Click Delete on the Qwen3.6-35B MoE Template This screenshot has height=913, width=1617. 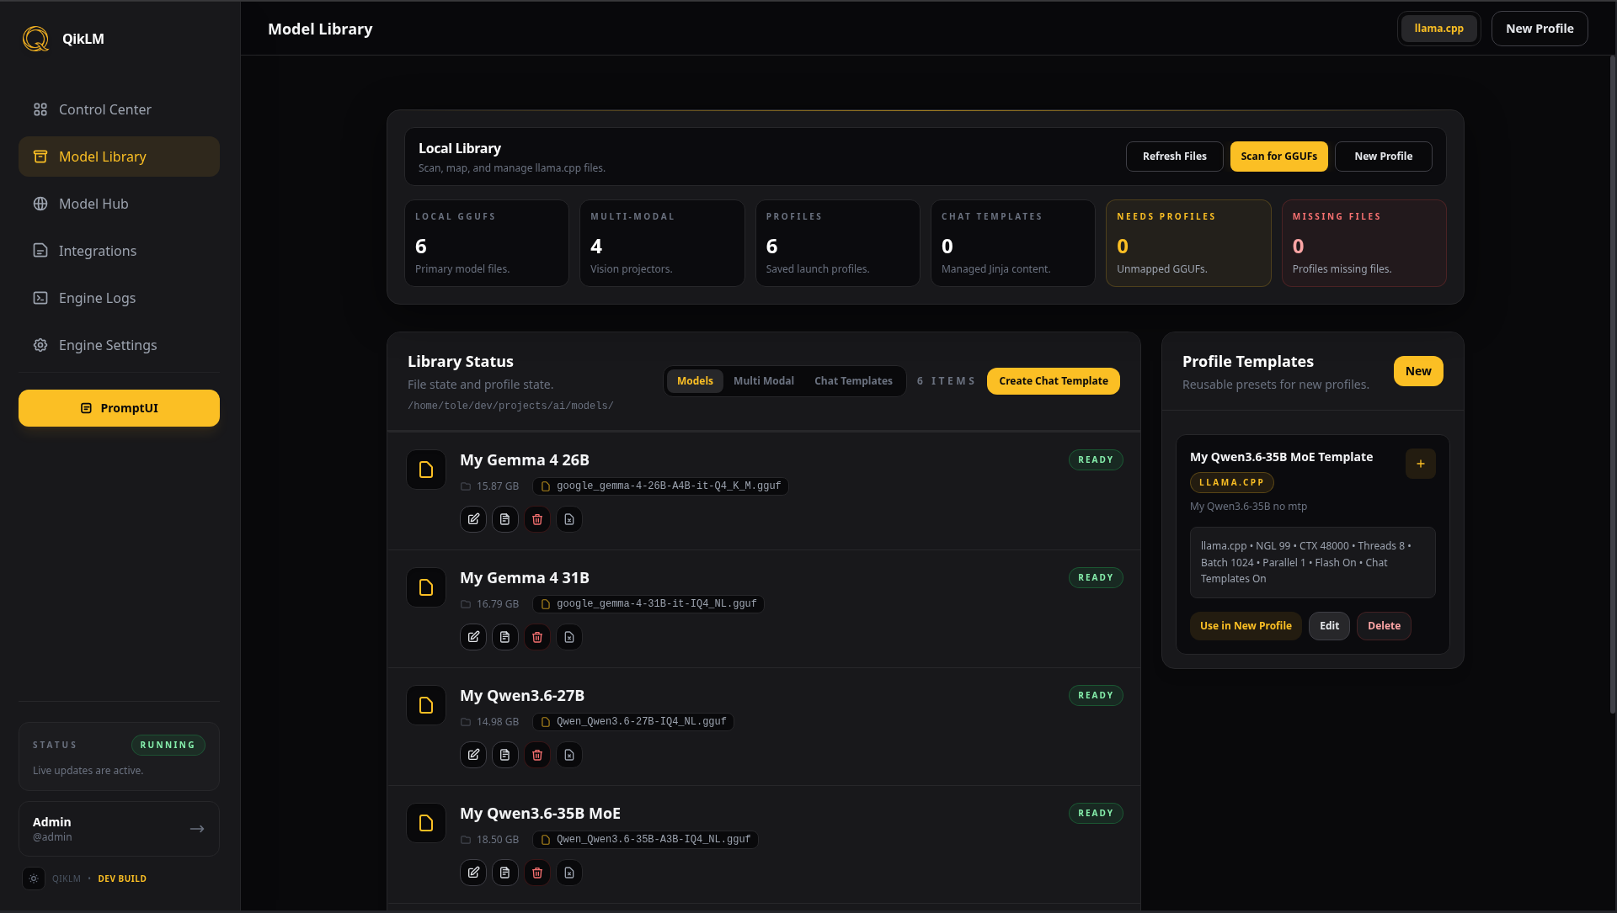[1384, 626]
